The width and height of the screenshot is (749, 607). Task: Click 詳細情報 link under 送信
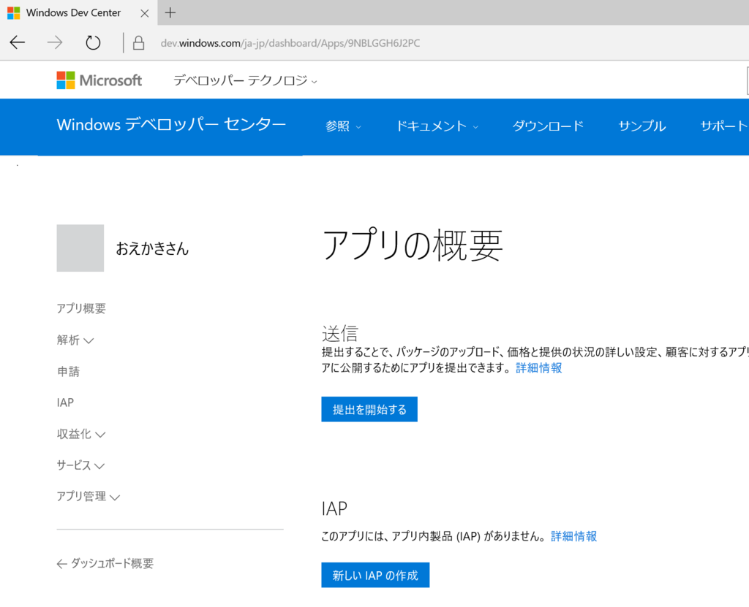pos(539,368)
